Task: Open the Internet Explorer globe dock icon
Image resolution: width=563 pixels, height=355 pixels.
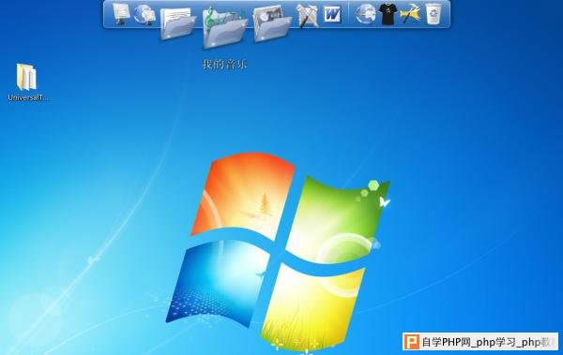Action: tap(365, 14)
